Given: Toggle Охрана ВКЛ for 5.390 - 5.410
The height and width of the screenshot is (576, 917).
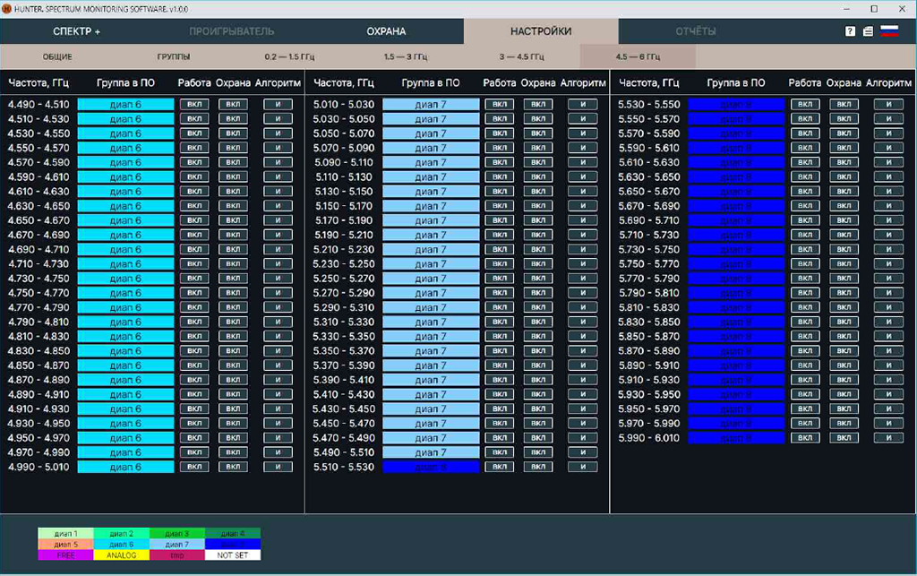Looking at the screenshot, I should [538, 380].
